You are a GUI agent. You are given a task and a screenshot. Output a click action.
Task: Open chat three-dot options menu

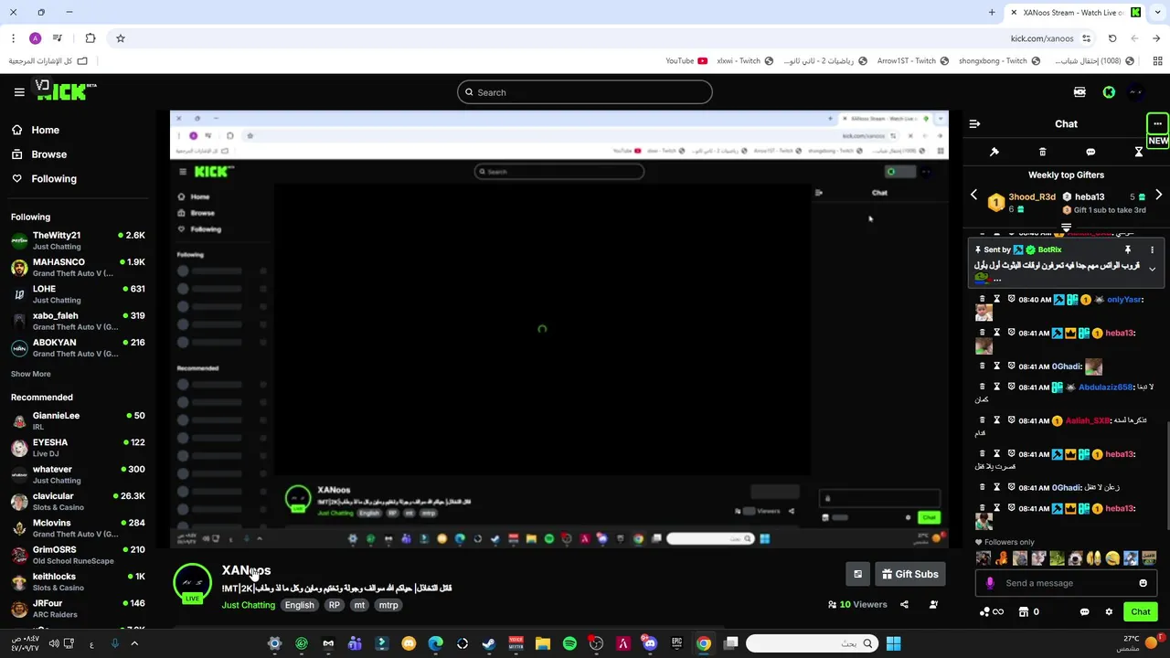pos(1157,124)
